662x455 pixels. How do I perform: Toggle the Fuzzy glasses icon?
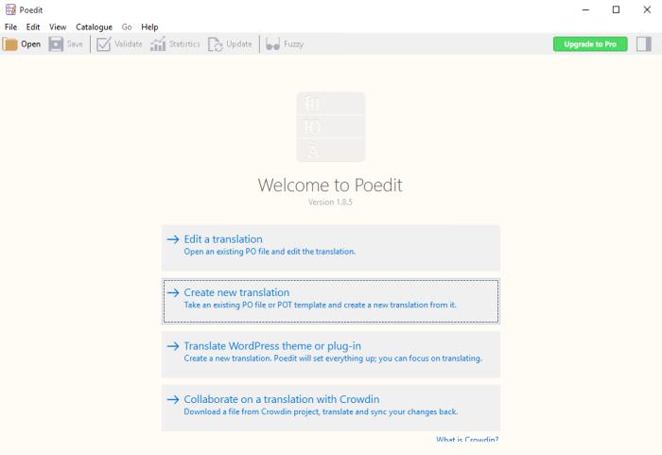pyautogui.click(x=272, y=44)
